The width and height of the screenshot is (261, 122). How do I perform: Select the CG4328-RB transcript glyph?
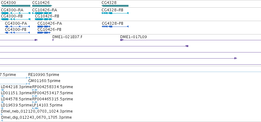[x=115, y=13]
